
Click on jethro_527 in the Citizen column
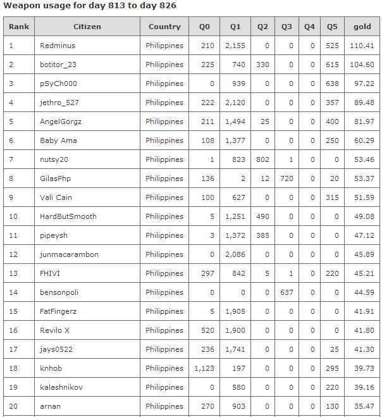coord(59,103)
